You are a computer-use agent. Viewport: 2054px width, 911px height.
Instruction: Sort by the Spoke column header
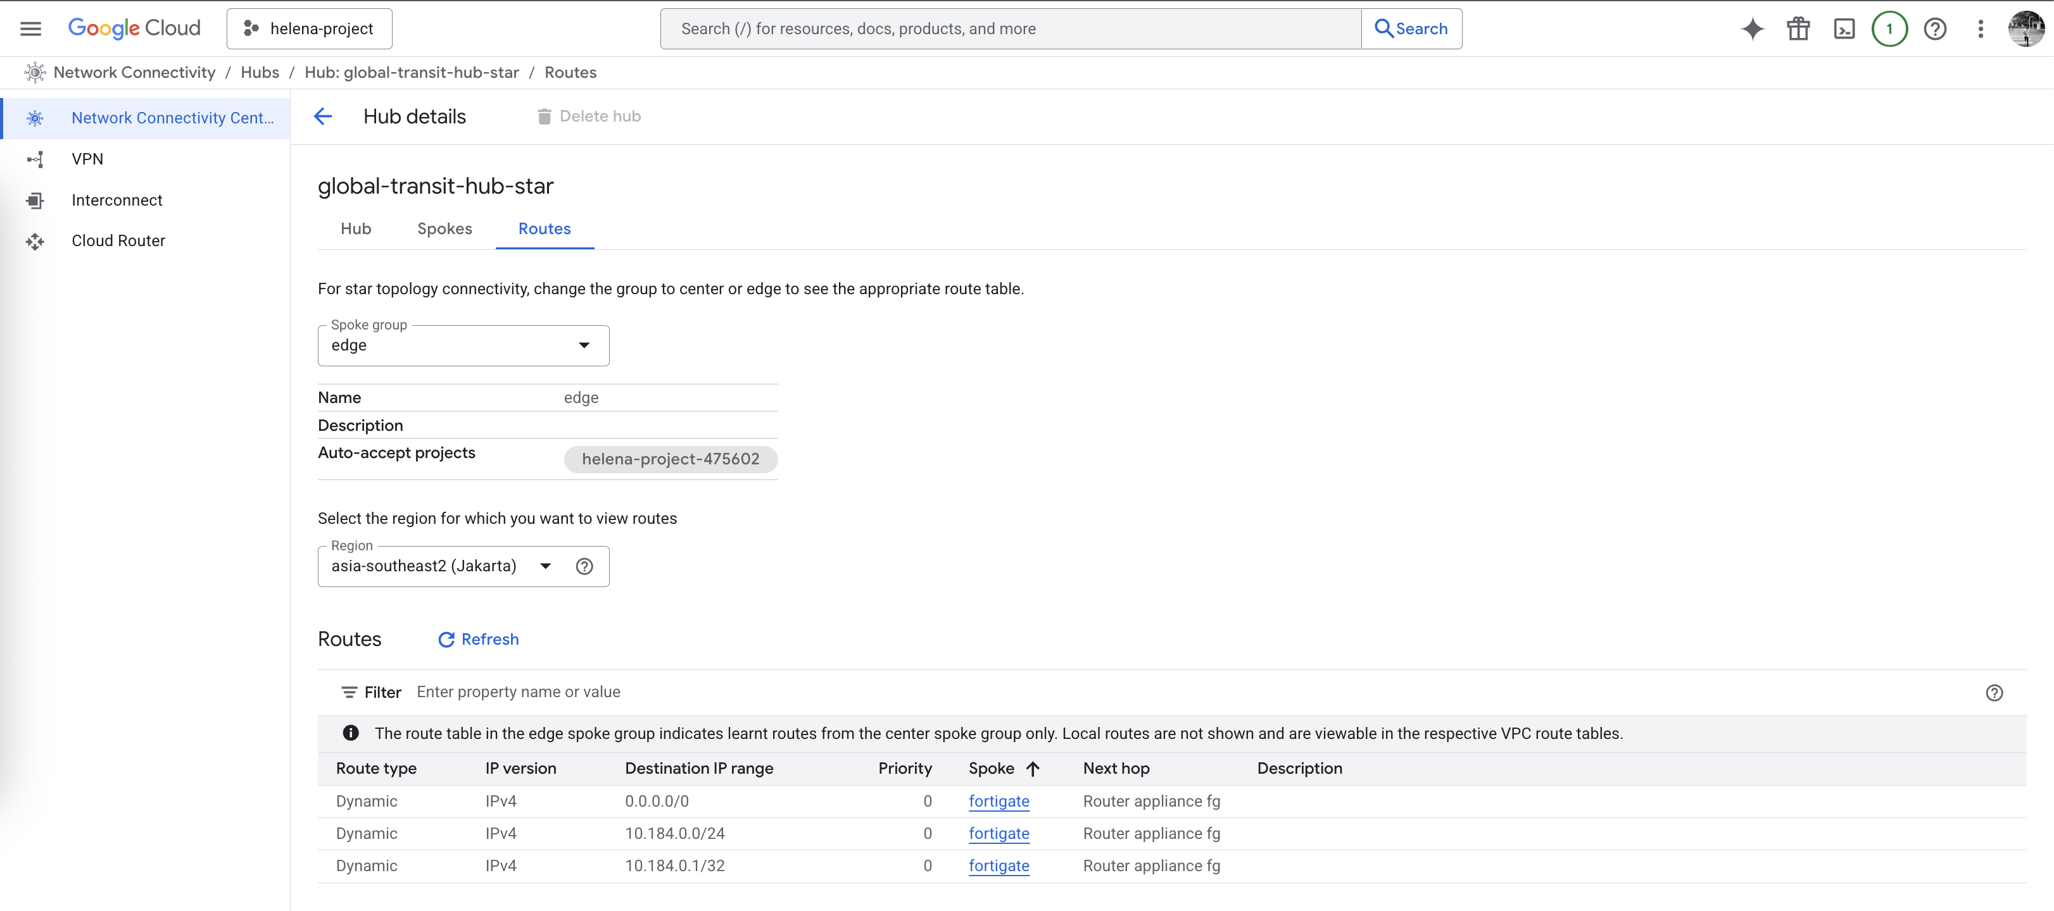pos(991,768)
